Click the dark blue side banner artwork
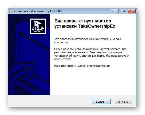The height and width of the screenshot is (115, 145). 29,55
